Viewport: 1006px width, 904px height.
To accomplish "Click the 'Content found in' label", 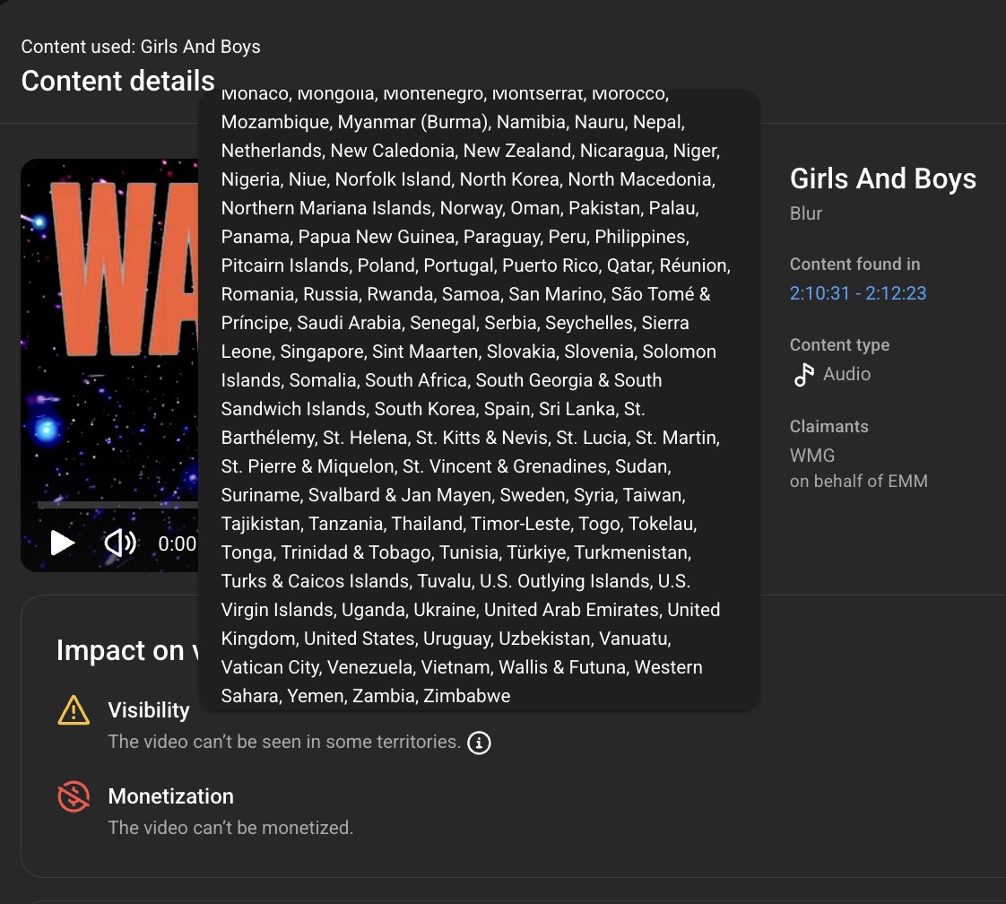I will pyautogui.click(x=854, y=265).
